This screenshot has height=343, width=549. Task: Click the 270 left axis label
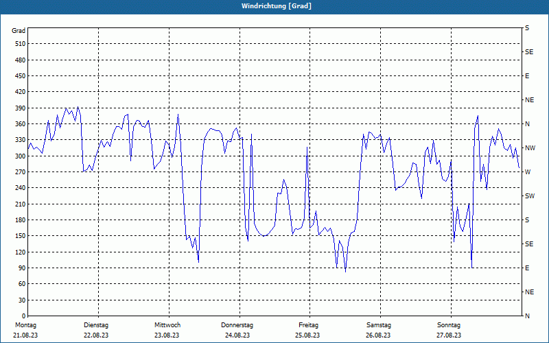21,172
